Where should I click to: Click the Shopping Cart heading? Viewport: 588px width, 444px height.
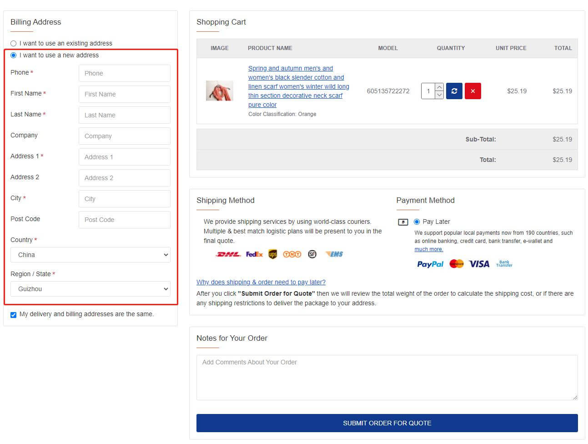[221, 22]
